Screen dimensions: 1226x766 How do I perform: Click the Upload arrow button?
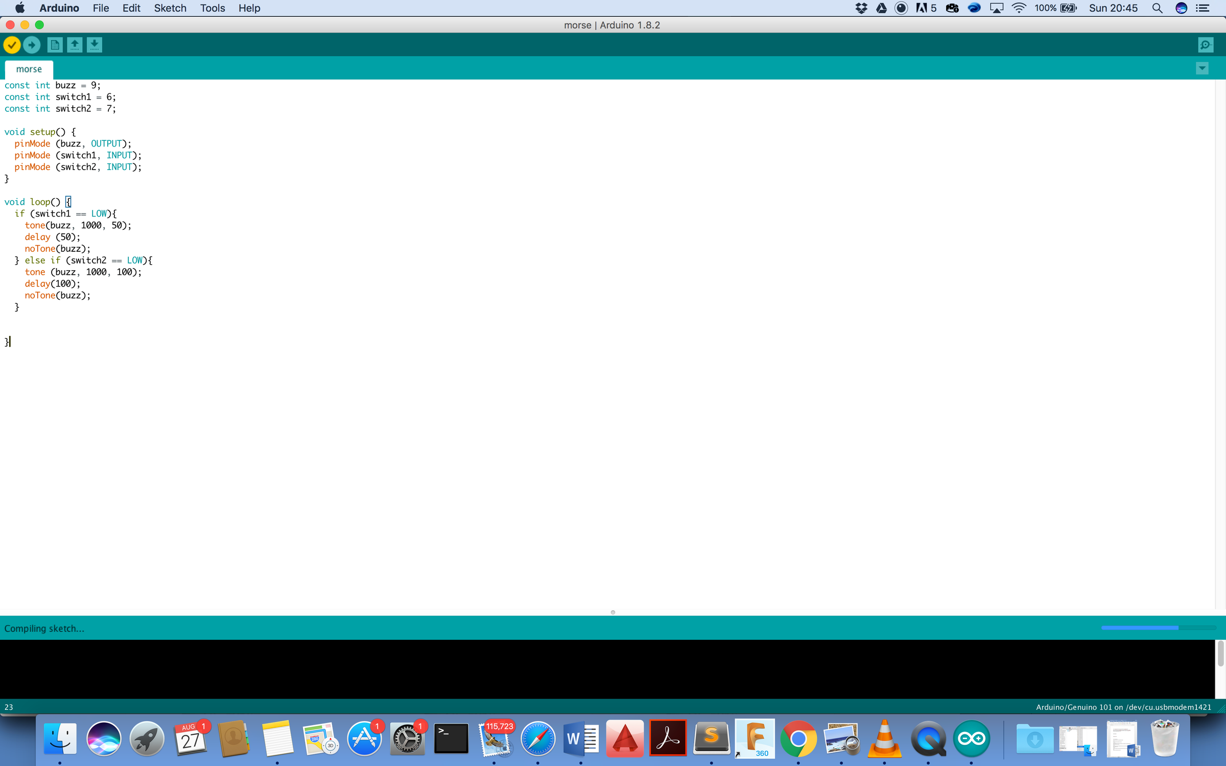point(32,45)
